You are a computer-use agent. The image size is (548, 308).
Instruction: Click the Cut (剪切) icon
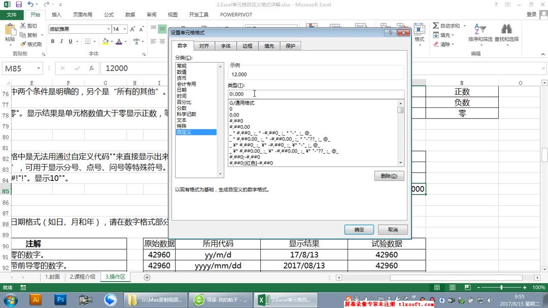tap(22, 26)
